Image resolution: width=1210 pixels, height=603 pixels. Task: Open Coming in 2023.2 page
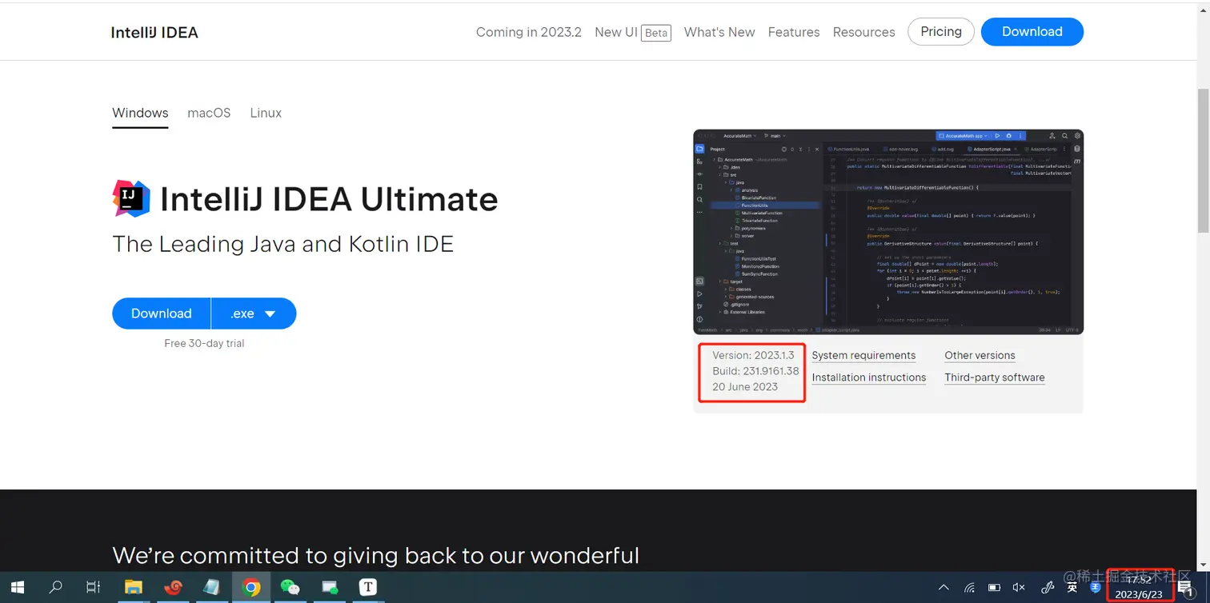[x=529, y=32]
